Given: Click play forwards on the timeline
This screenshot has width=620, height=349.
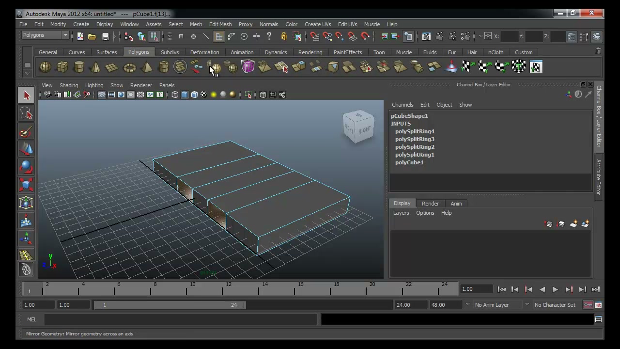Looking at the screenshot, I should coord(555,289).
